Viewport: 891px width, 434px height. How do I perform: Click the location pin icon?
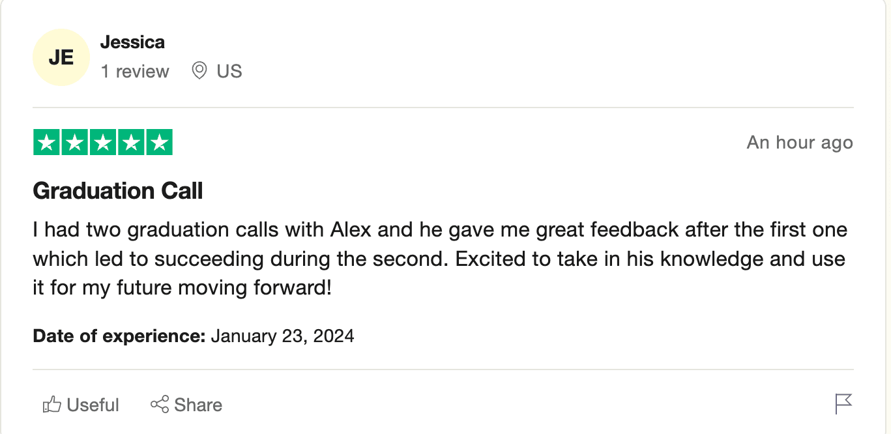click(199, 70)
